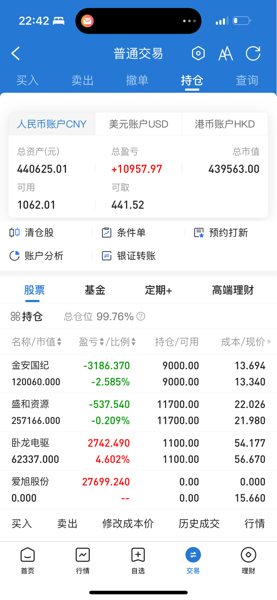Tap total market value 439563.00
Viewport: 277px width, 600px height.
pyautogui.click(x=234, y=169)
